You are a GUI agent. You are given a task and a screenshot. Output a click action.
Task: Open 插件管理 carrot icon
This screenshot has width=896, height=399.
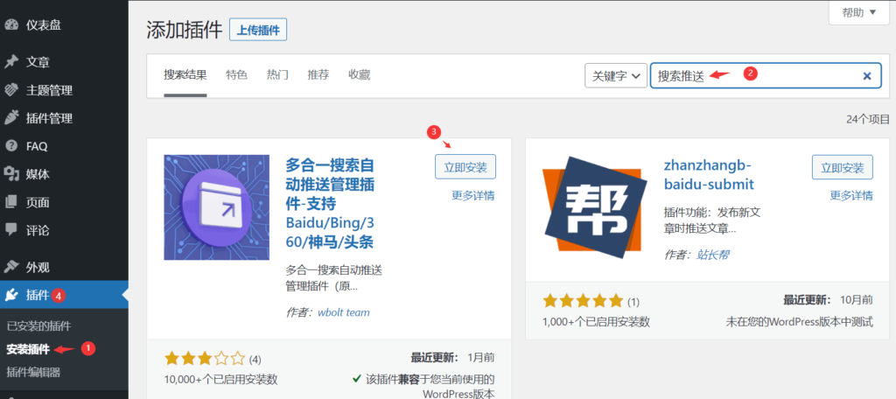click(x=11, y=118)
